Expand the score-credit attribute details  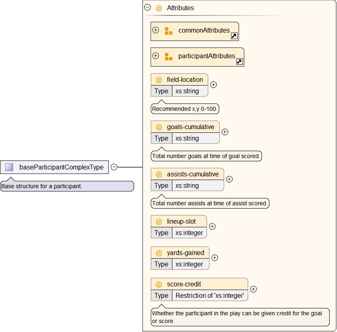[x=253, y=289]
